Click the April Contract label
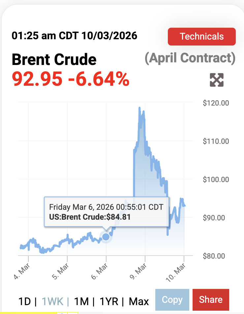This screenshot has width=244, height=314. click(x=190, y=58)
